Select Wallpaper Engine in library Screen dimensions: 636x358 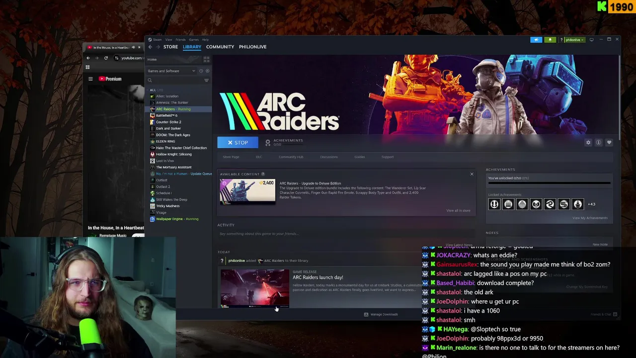tap(177, 219)
